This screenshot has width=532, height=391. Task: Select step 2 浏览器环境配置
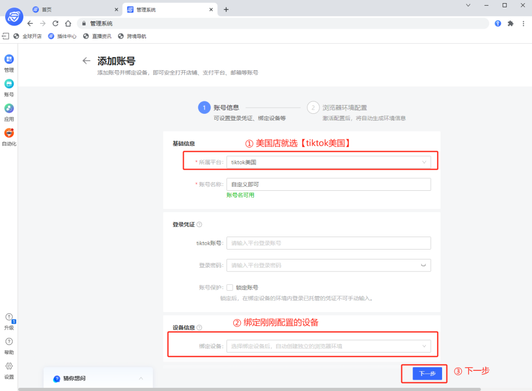point(337,108)
